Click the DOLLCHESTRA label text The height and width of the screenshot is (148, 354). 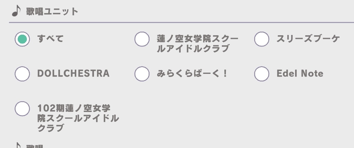(73, 74)
